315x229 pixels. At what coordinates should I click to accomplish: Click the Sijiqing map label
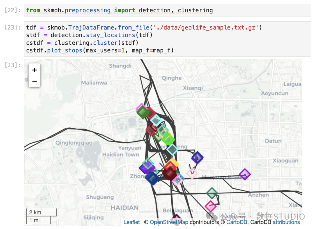[94, 217]
